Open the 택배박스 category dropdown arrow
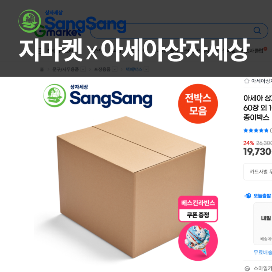272x272 pixels. click(x=146, y=70)
